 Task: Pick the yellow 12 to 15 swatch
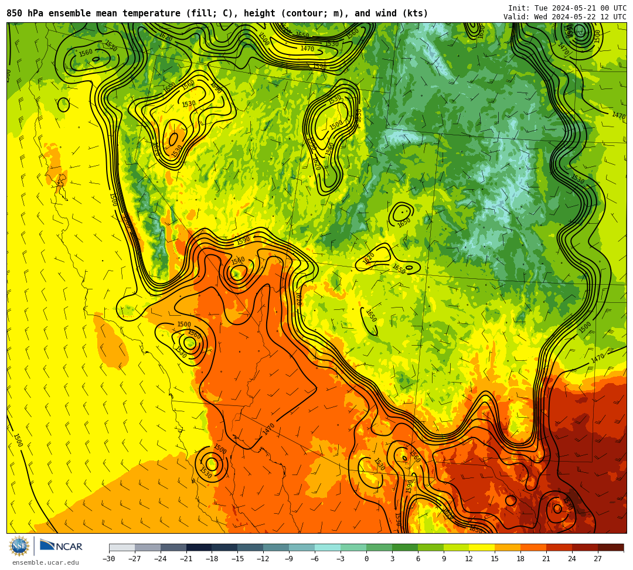coord(482,547)
